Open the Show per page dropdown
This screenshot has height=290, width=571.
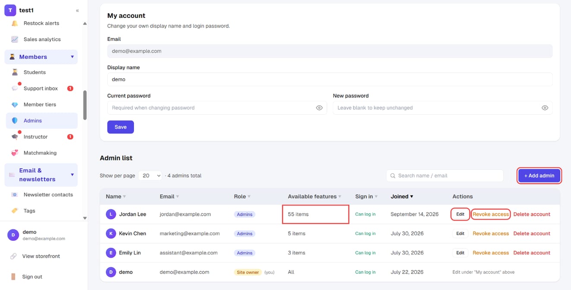point(150,176)
